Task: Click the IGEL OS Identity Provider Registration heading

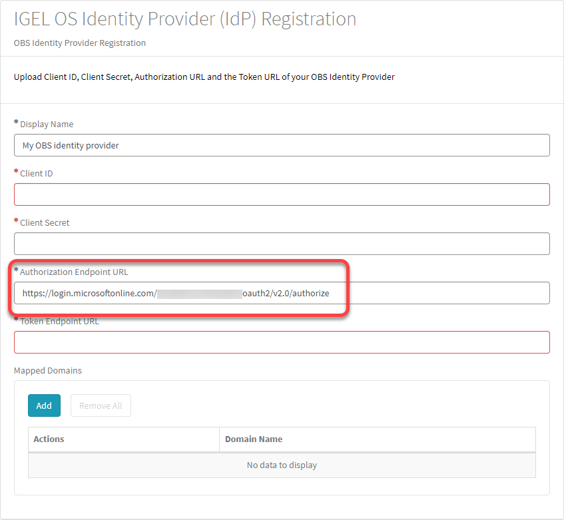Action: coord(185,19)
